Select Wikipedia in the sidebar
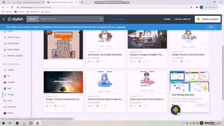Screen dimensions: 224x126 [12, 107]
